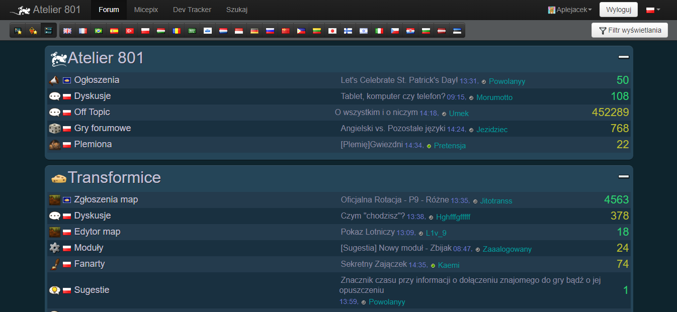Select the Japanese flag community

pos(332,31)
